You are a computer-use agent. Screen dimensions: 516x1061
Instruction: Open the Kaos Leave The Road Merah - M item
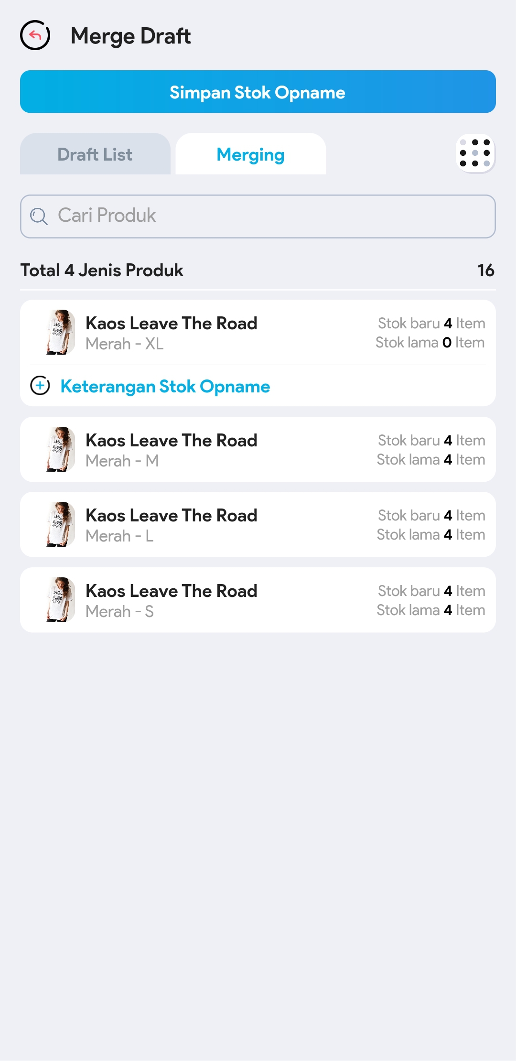click(172, 449)
